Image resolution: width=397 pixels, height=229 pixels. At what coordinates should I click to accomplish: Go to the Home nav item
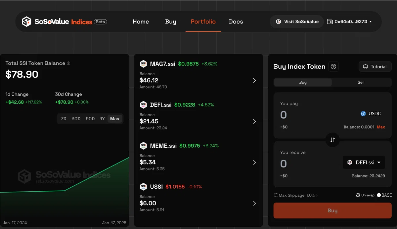tap(141, 22)
